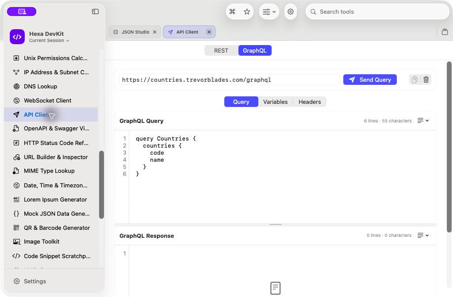Switch to REST mode
This screenshot has height=297, width=453.
(221, 50)
